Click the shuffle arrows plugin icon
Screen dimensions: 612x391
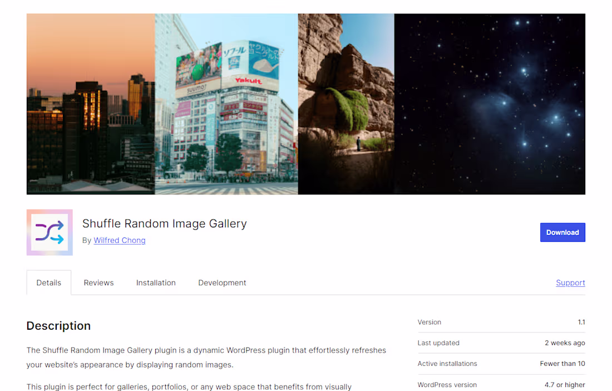(x=50, y=232)
